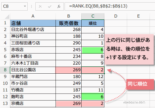Click the sales value 187

tap(69, 90)
